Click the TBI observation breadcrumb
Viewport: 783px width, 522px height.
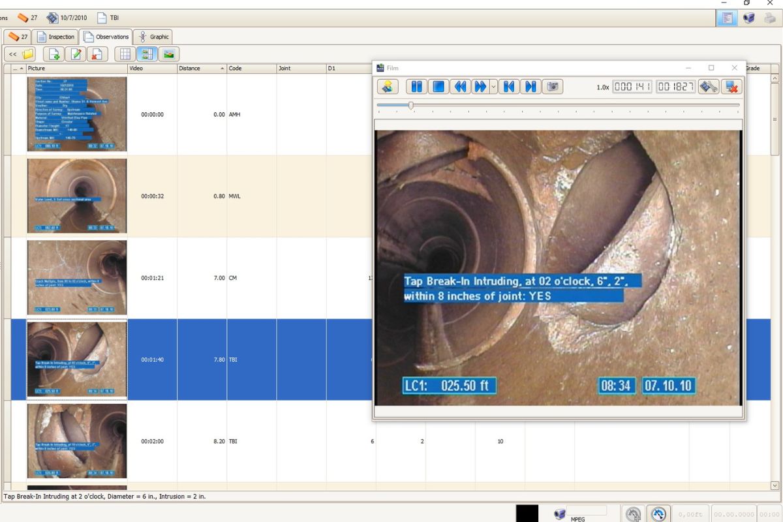(108, 18)
